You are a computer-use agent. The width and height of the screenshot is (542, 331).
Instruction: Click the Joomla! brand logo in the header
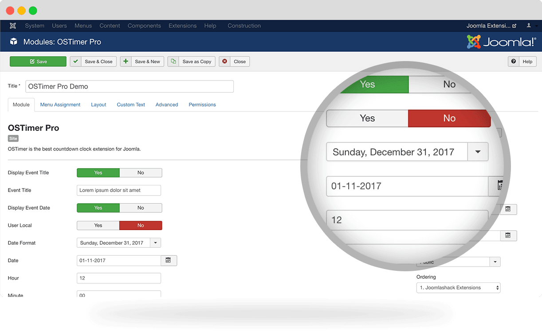[x=501, y=42]
